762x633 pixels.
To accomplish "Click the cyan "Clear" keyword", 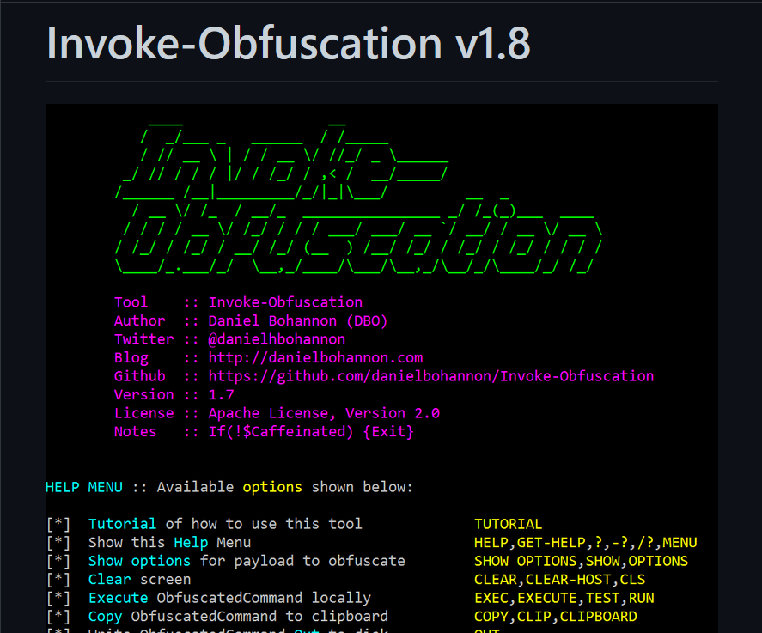I will click(110, 579).
